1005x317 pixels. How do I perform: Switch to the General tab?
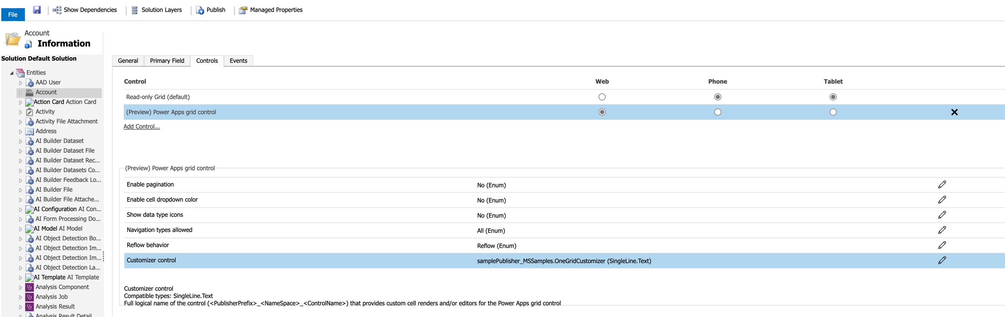click(128, 61)
